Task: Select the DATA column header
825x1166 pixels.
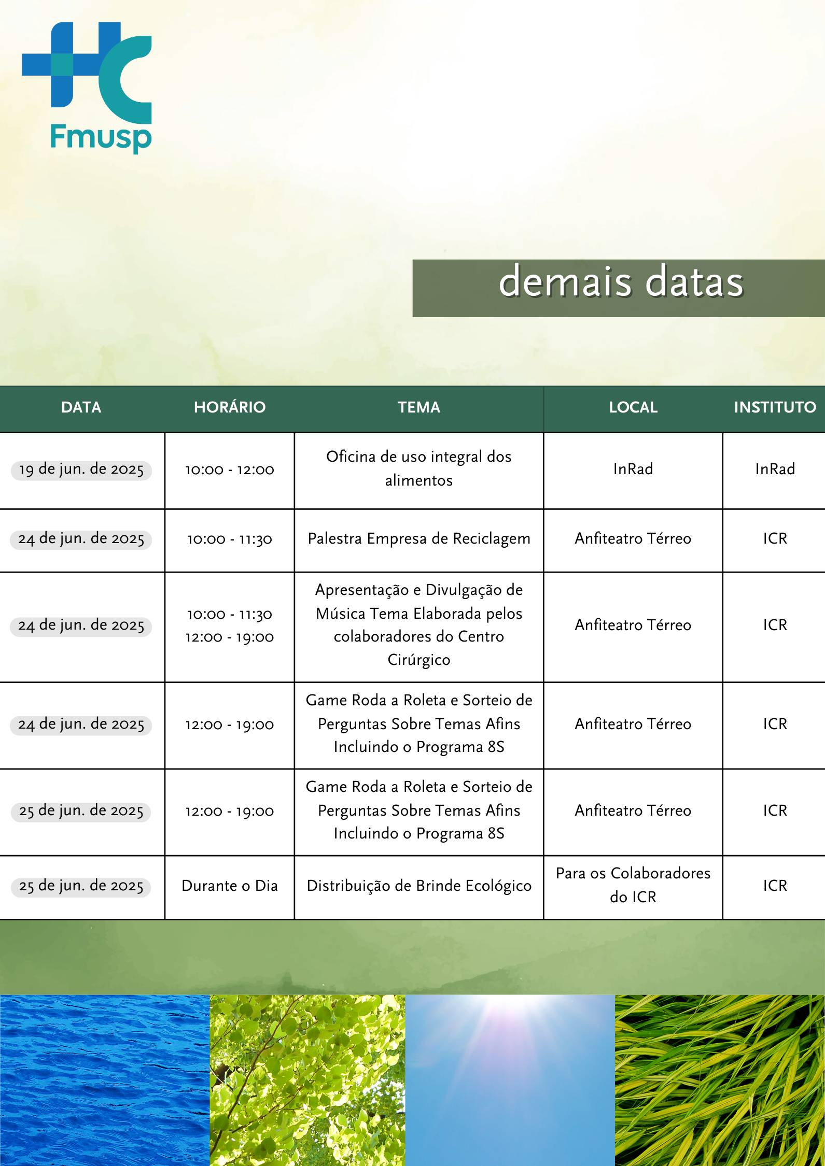Action: tap(81, 407)
